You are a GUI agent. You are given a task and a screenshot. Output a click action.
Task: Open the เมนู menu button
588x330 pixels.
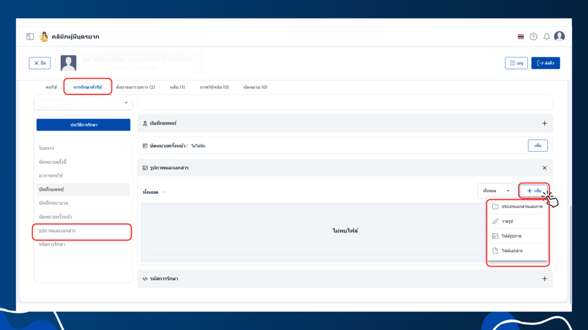click(516, 63)
